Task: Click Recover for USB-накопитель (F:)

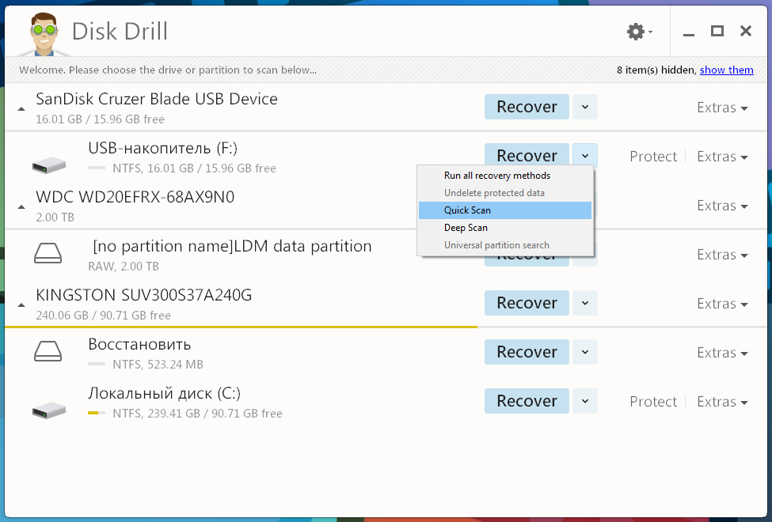Action: pos(527,154)
